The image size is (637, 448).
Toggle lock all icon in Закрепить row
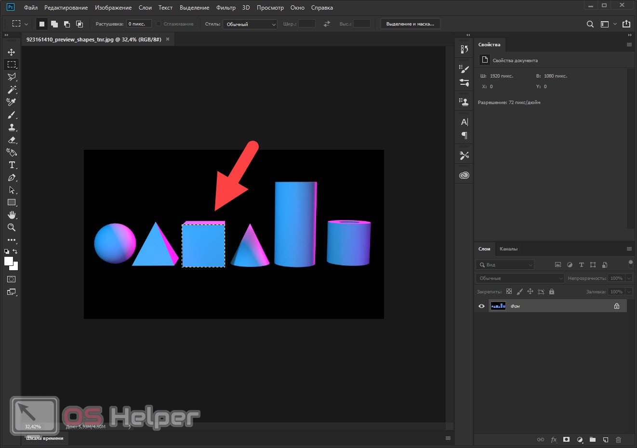coord(552,291)
